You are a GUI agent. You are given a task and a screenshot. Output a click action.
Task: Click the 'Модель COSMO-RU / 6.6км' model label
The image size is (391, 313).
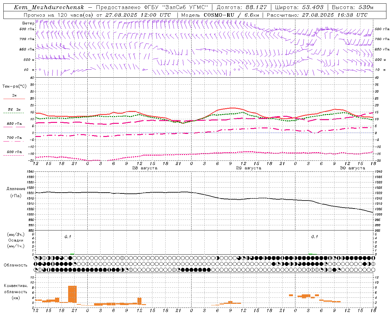[x=220, y=15]
